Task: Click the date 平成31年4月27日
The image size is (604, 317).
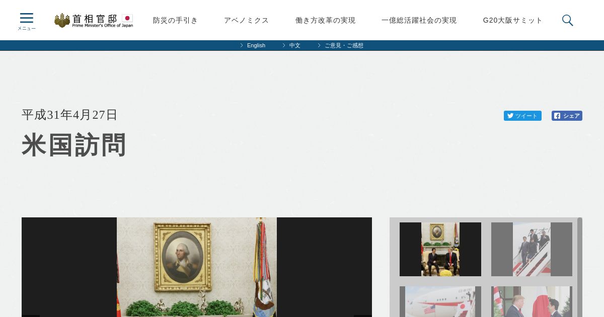Action: point(69,115)
